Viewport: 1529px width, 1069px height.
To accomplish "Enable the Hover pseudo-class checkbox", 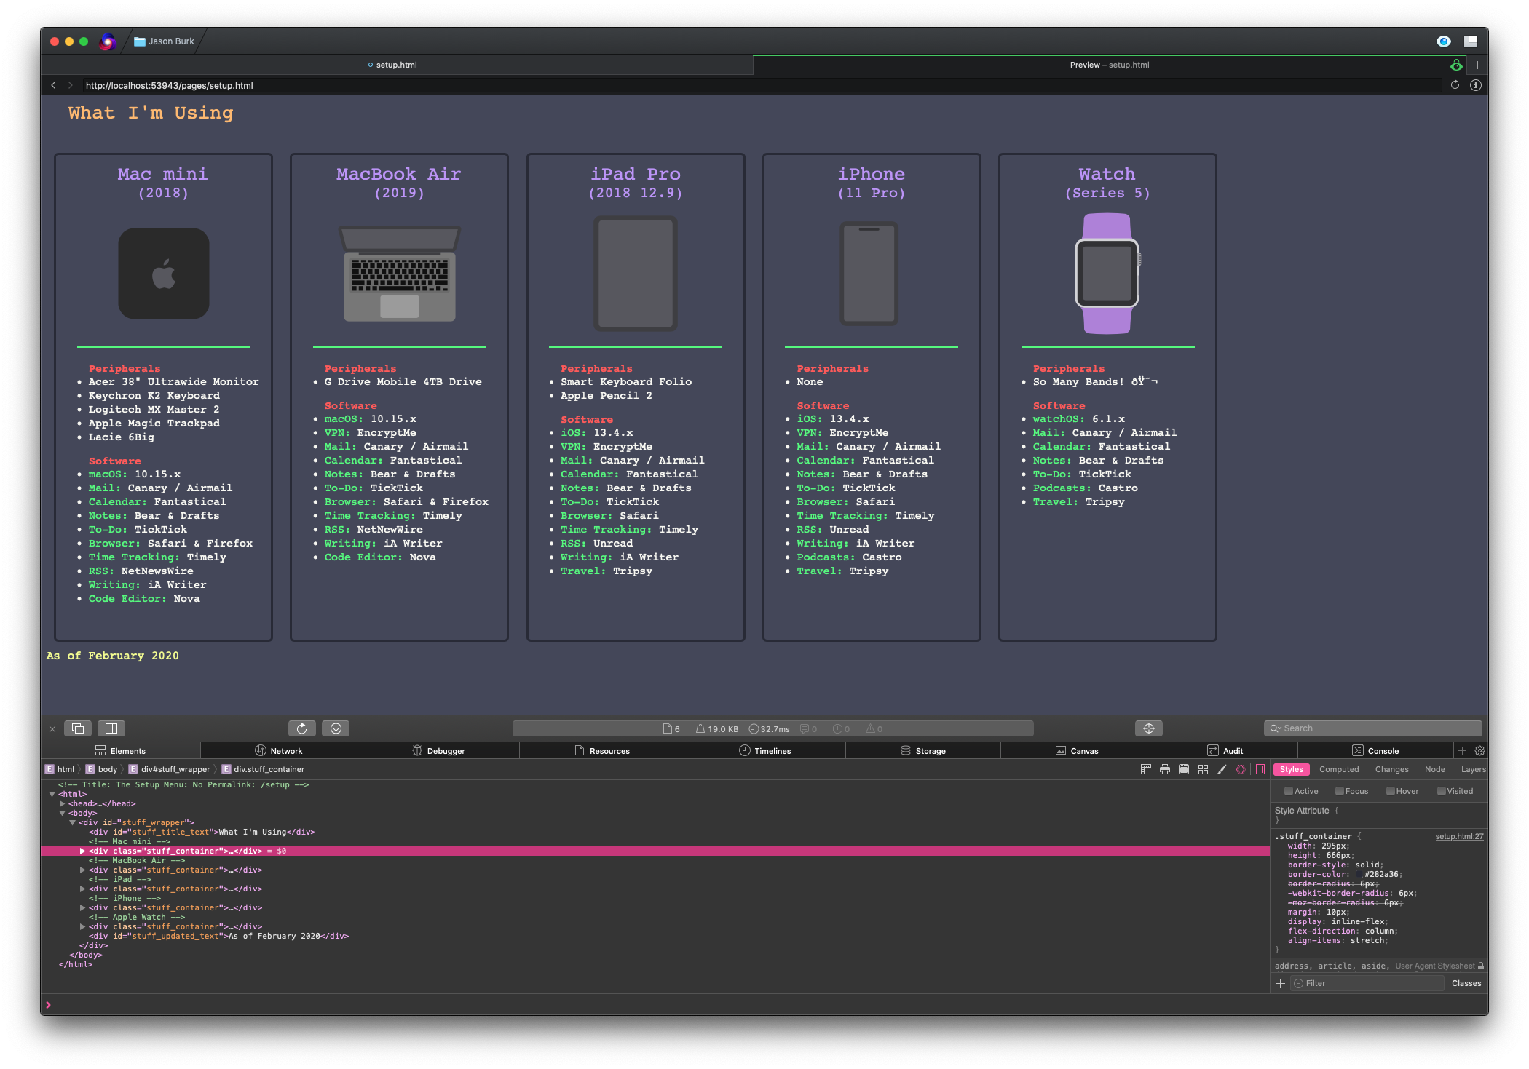I will click(1391, 791).
